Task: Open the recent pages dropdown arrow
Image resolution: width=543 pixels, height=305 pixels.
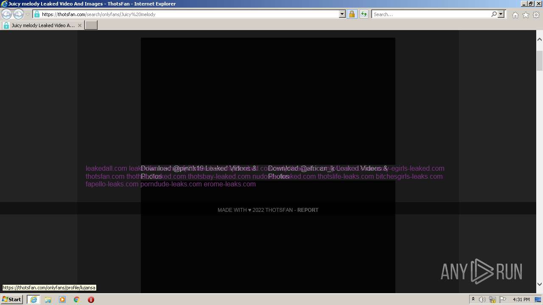Action: [28, 14]
